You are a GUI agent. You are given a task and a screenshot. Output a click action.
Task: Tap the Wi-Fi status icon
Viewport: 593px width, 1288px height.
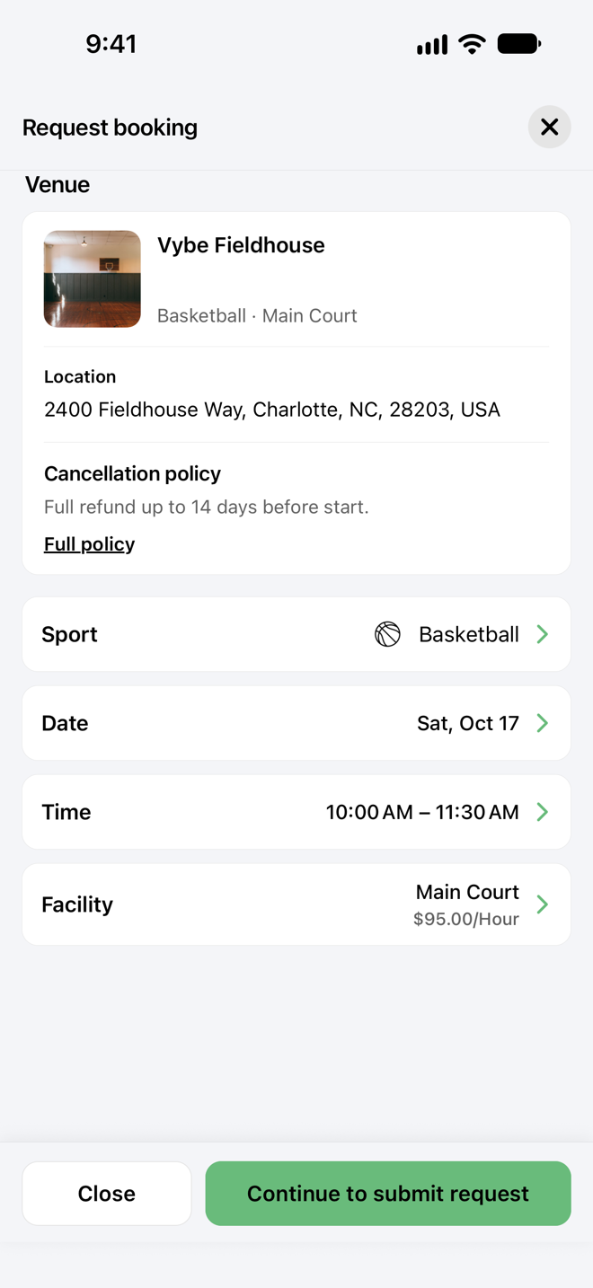tap(472, 44)
